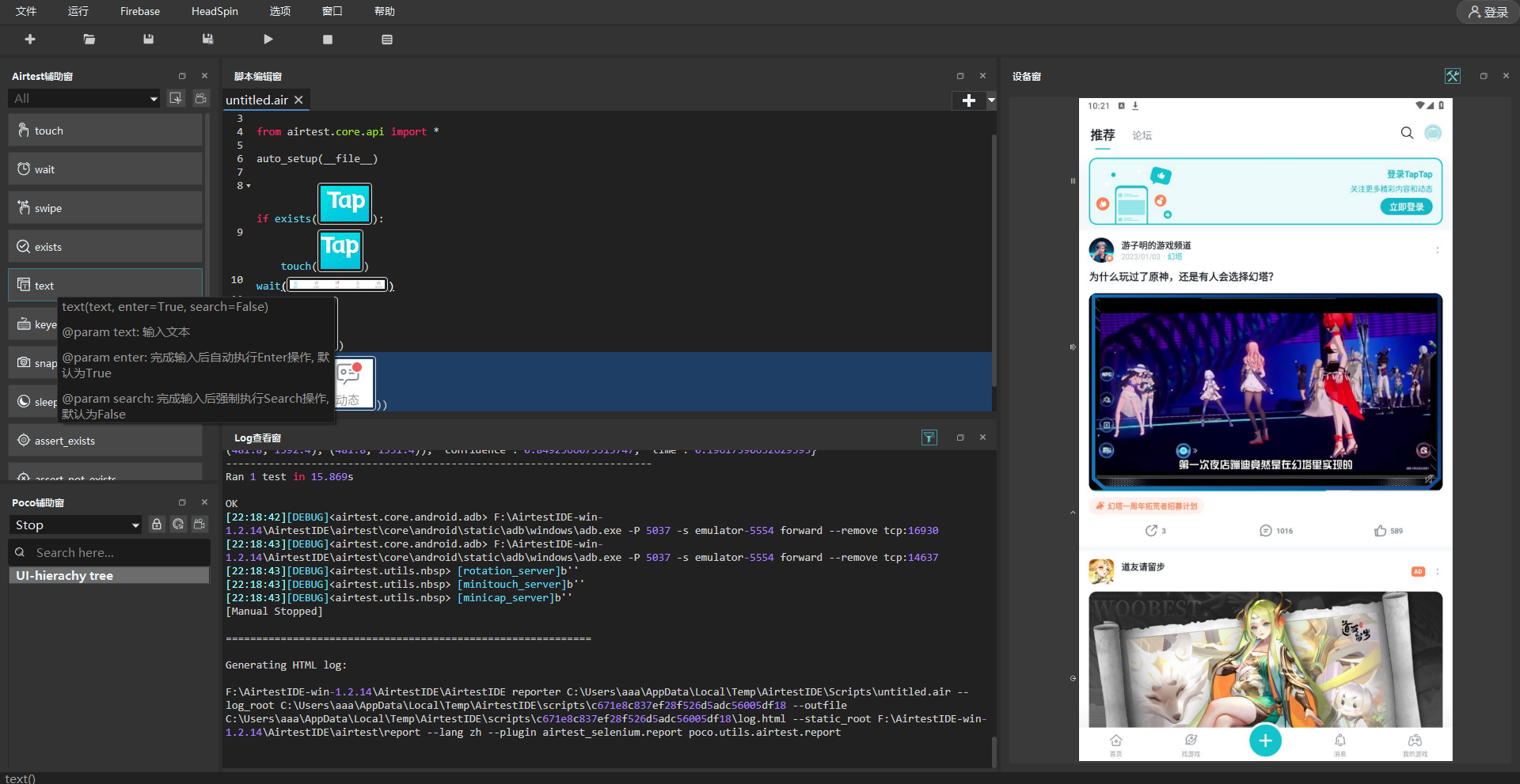This screenshot has width=1520, height=784.
Task: Collapse the code fold arrow at line 8
Action: click(249, 186)
